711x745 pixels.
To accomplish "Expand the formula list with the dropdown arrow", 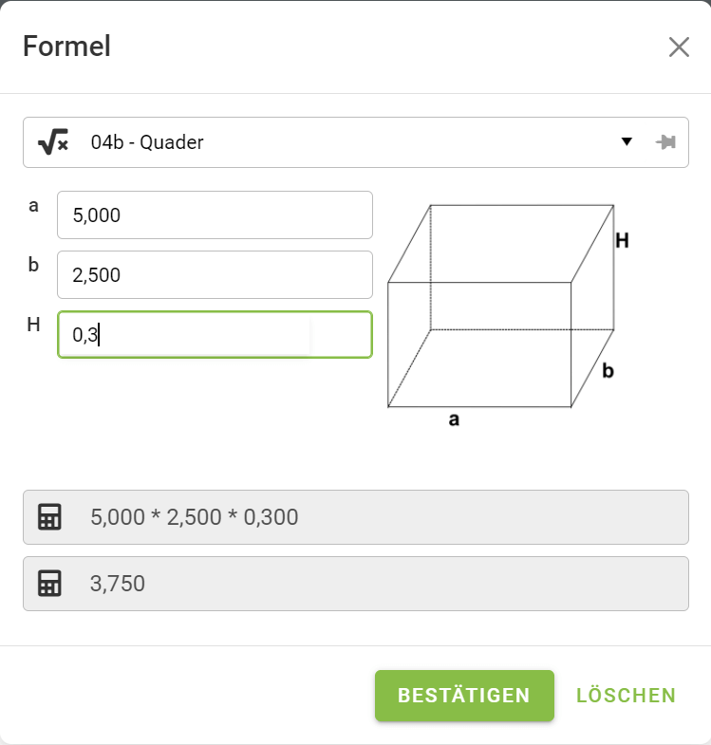I will pos(627,142).
